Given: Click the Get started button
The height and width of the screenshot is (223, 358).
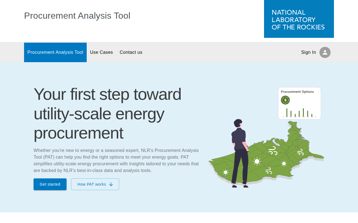Looking at the screenshot, I should click(50, 184).
